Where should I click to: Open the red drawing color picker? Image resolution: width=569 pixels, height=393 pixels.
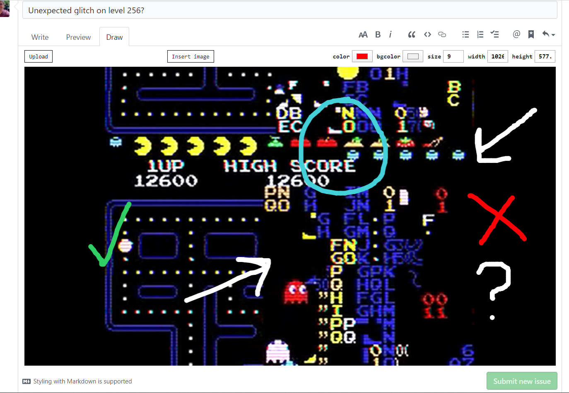coord(362,56)
